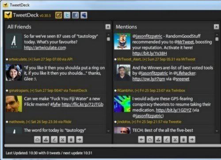Open the compose tweet button in header
Screen dimensions: 221x160
point(59,15)
